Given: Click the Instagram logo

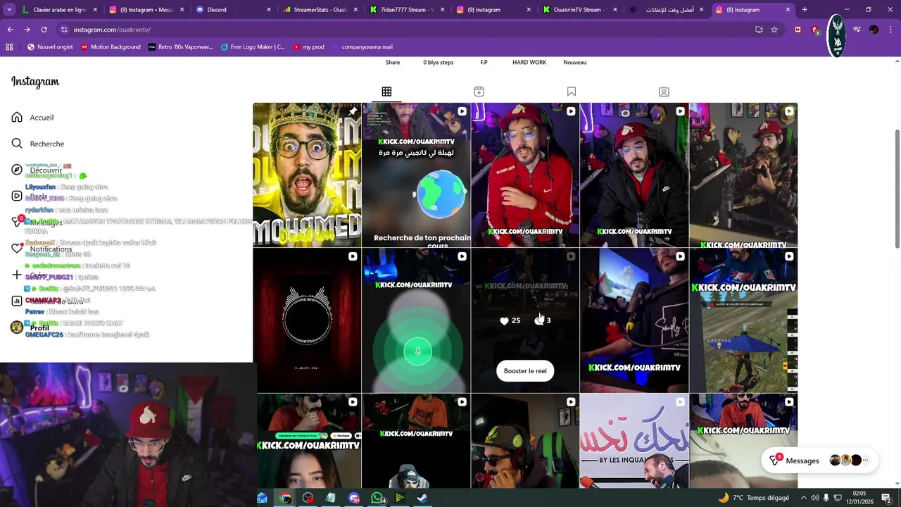Looking at the screenshot, I should click(35, 82).
